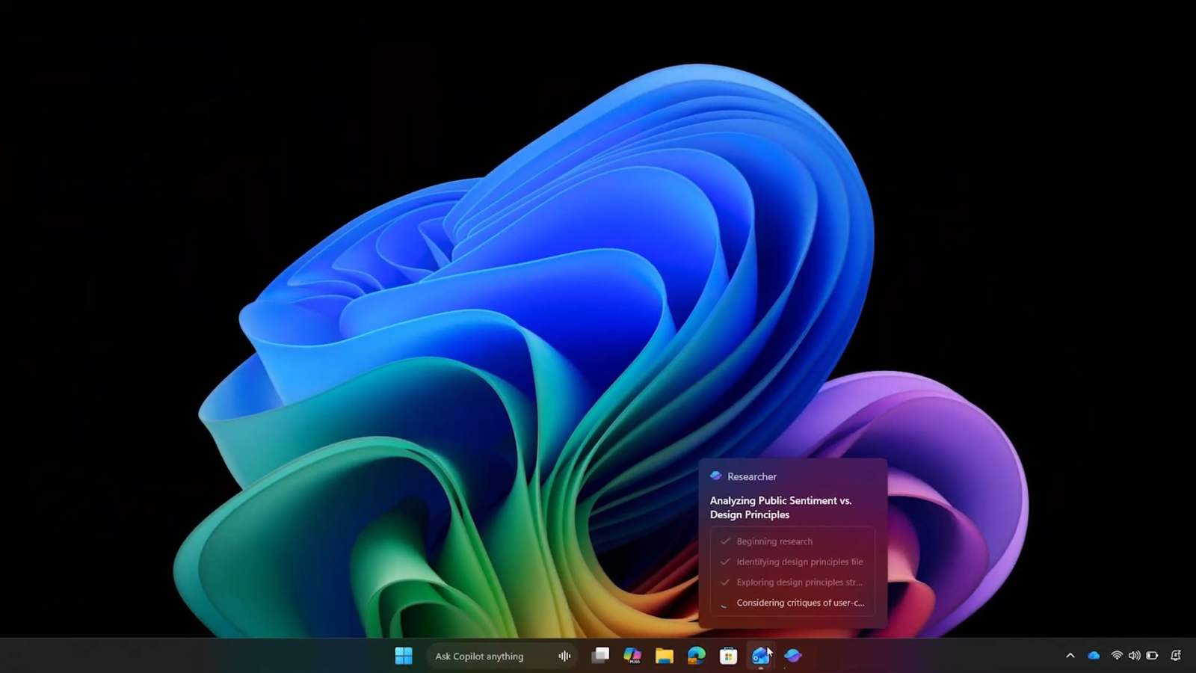This screenshot has height=673, width=1196.
Task: Open the Copilot app from the taskbar
Action: 792,655
